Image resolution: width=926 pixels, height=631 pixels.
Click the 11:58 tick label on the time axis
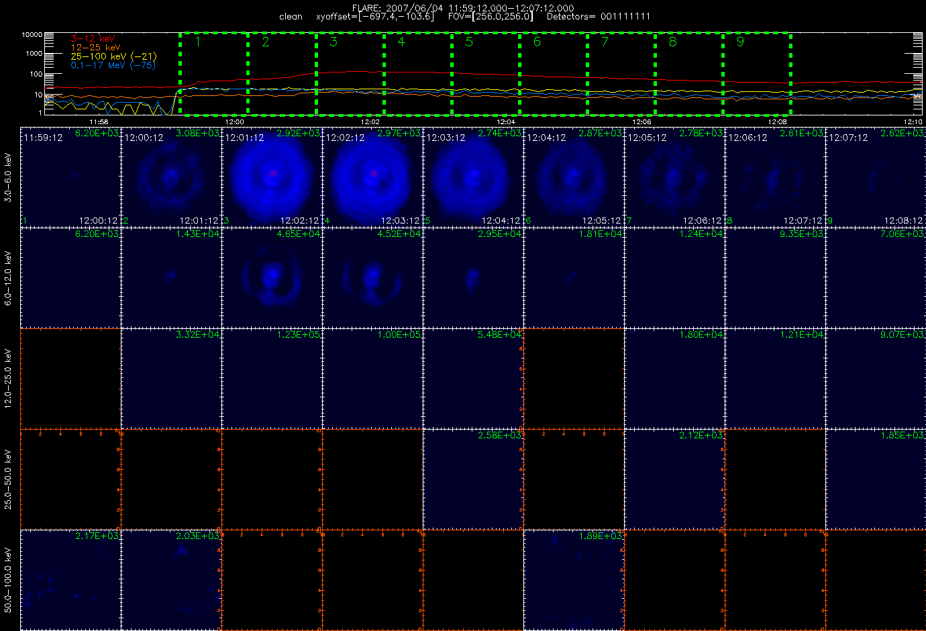tap(99, 122)
